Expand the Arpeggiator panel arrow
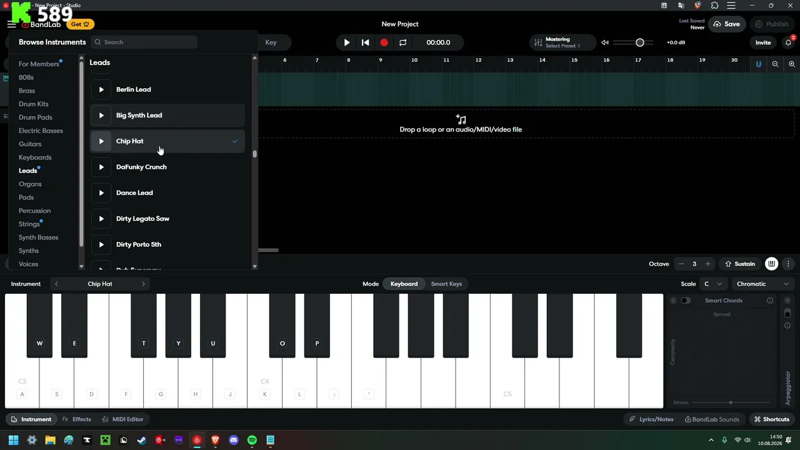This screenshot has width=800, height=450. click(x=787, y=301)
